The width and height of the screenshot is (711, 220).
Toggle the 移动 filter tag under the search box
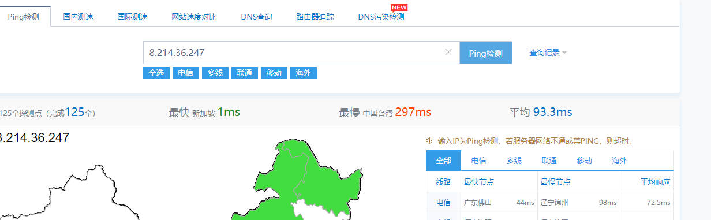click(274, 73)
